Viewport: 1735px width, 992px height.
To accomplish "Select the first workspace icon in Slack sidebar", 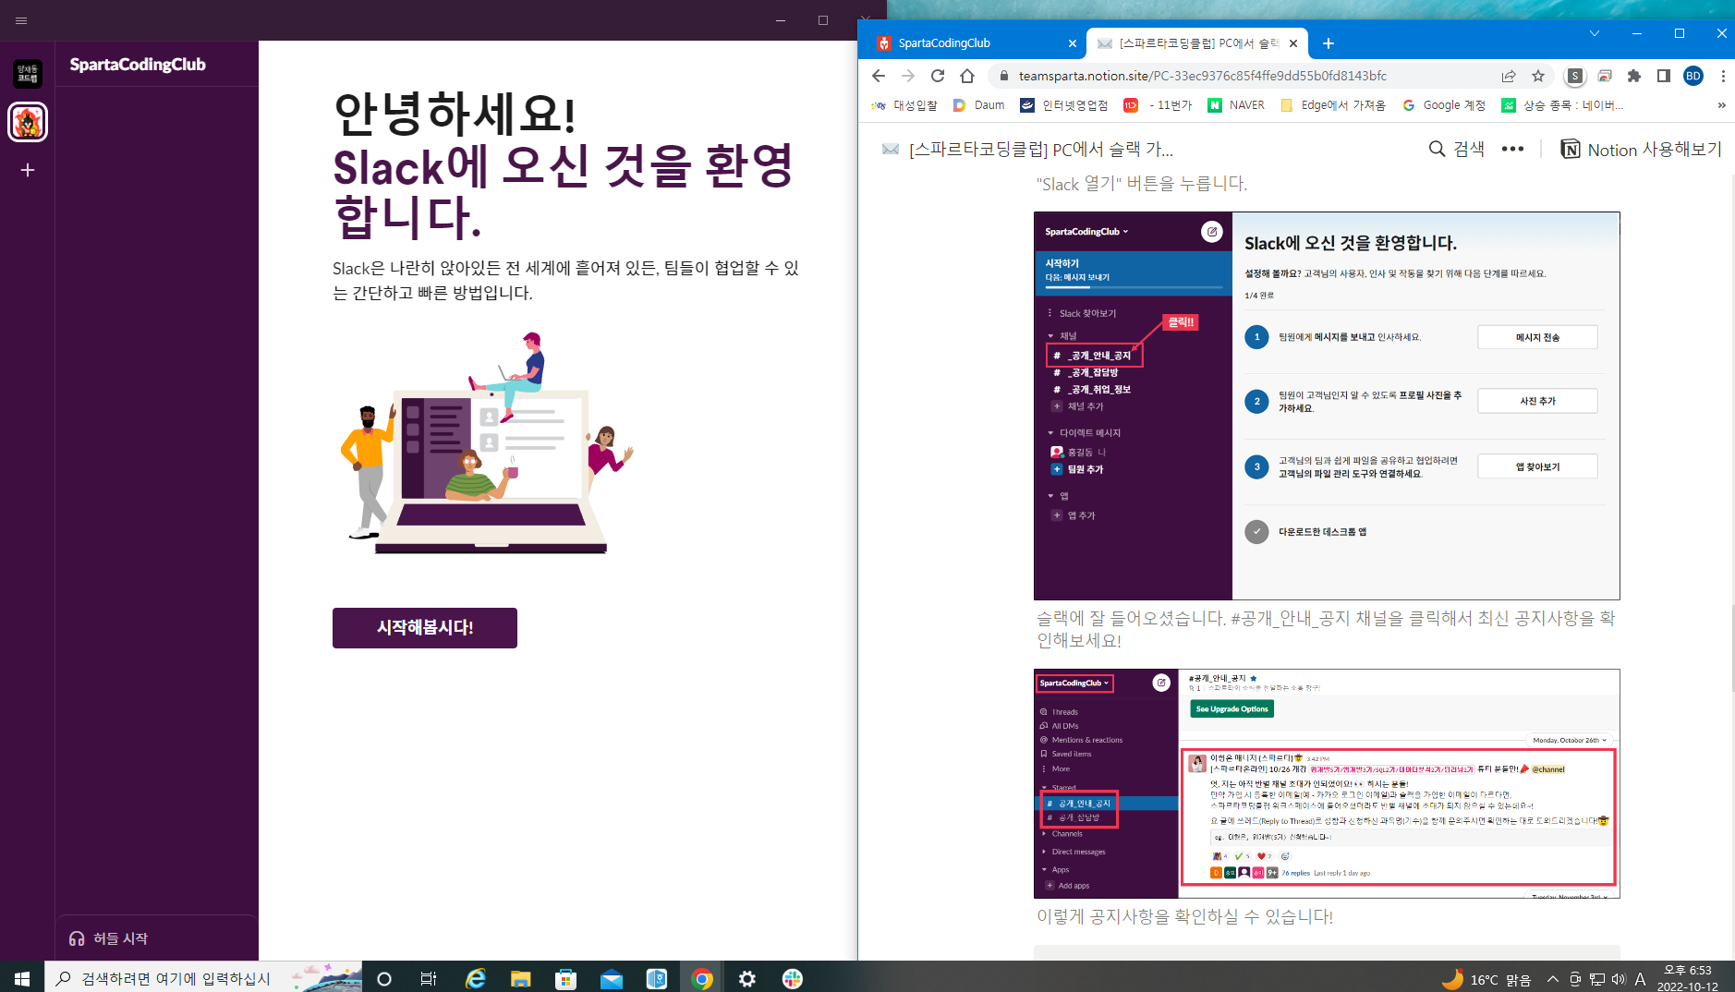I will (x=28, y=73).
